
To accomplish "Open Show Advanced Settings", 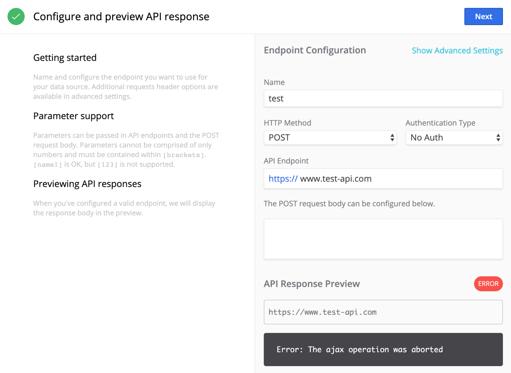I will coord(457,50).
